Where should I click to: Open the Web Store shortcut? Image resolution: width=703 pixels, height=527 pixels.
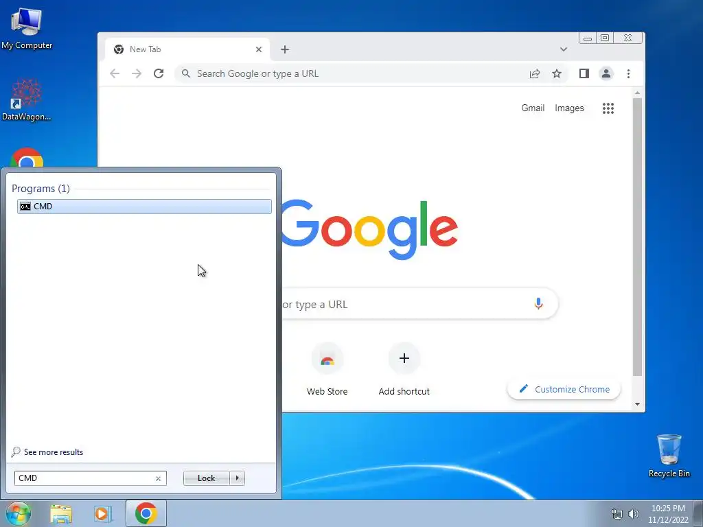pos(327,370)
